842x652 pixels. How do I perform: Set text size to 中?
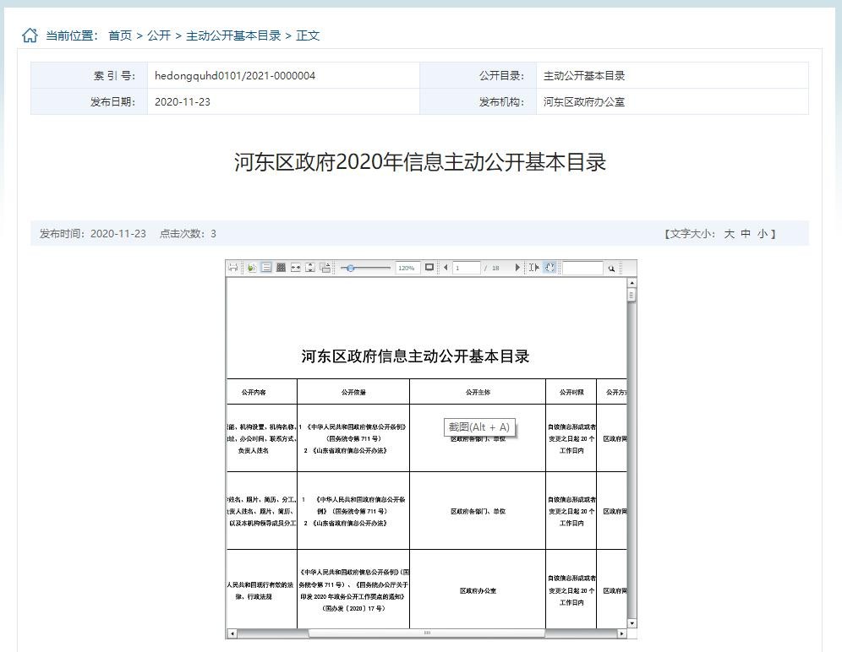746,234
